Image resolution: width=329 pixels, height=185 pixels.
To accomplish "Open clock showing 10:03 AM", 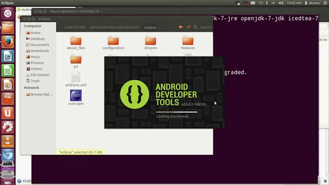I will tap(294, 3).
